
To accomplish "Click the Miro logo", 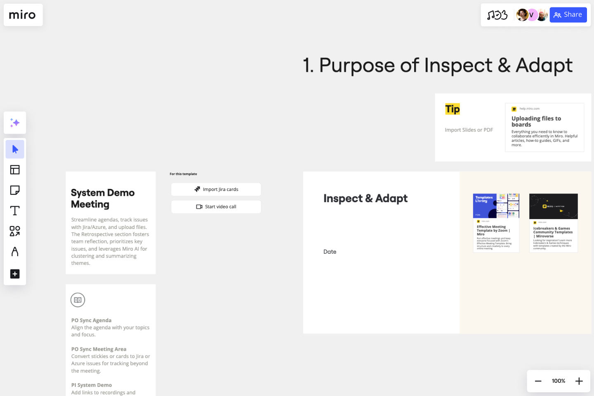I will [x=23, y=15].
